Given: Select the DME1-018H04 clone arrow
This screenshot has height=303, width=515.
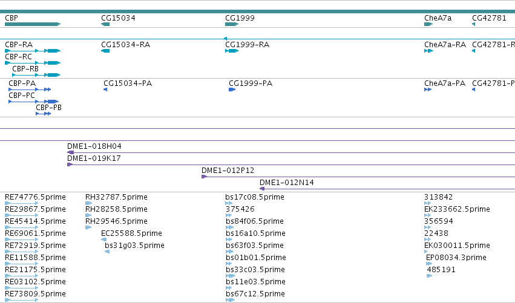Looking at the screenshot, I should tap(70, 152).
